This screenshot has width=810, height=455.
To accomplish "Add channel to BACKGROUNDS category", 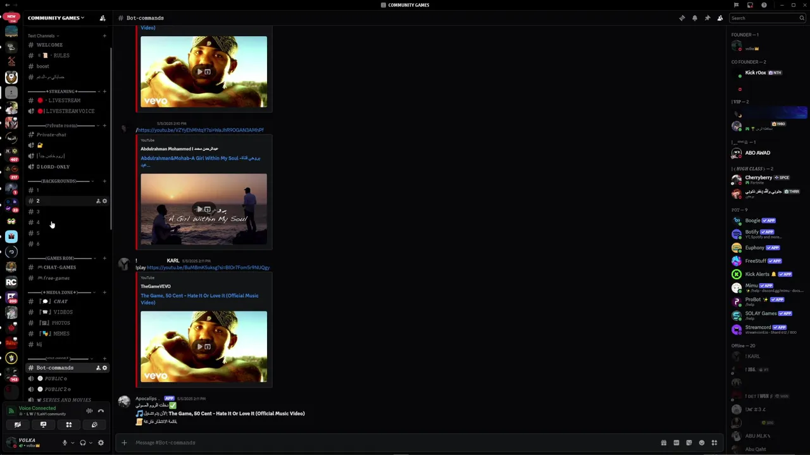I will (104, 181).
